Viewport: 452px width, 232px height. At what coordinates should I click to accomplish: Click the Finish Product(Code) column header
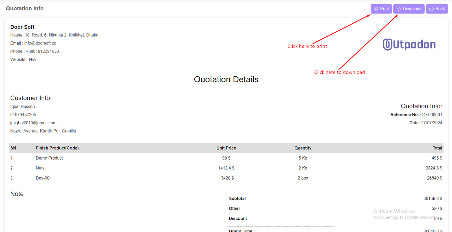pos(57,148)
